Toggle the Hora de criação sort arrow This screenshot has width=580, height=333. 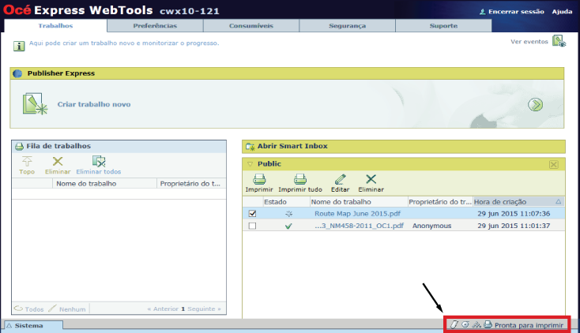[x=558, y=202]
